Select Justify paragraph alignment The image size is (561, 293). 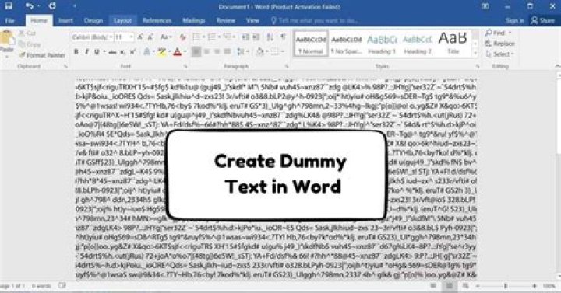[228, 52]
